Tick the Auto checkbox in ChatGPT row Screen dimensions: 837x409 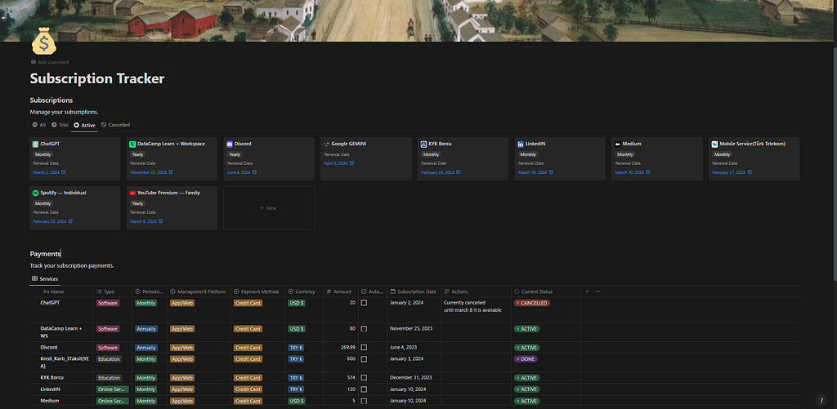(x=364, y=302)
